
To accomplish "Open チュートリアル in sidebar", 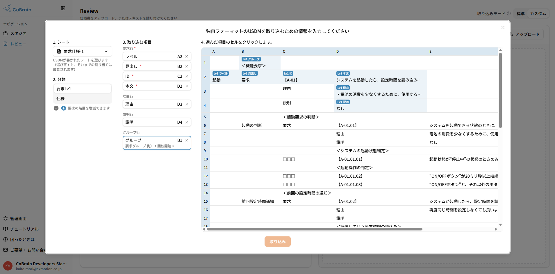I will click(x=21, y=229).
